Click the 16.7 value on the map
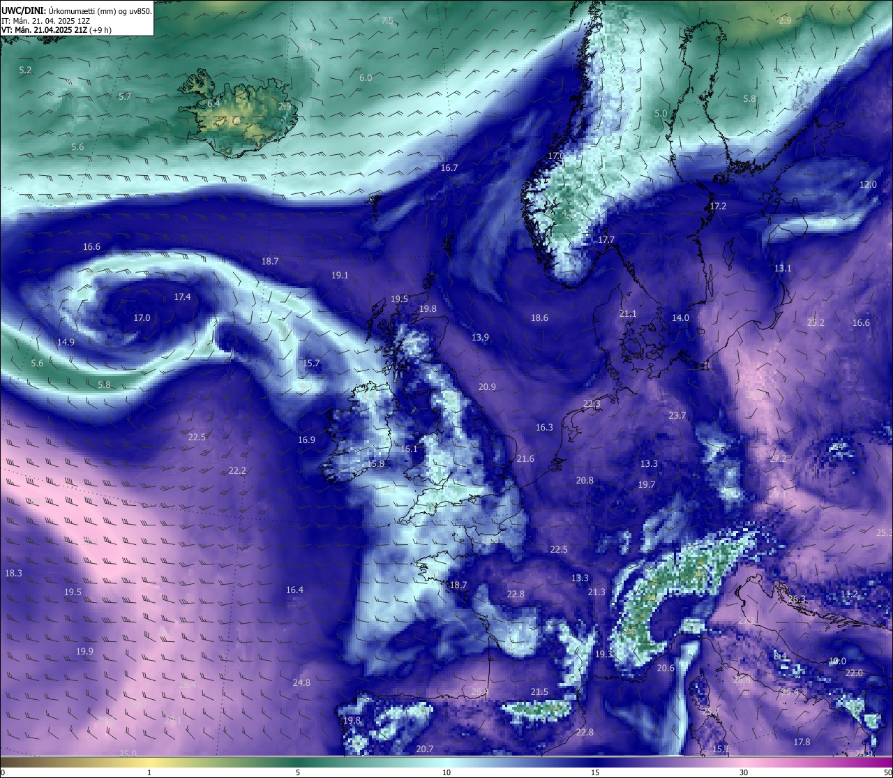The width and height of the screenshot is (893, 778). pos(449,167)
